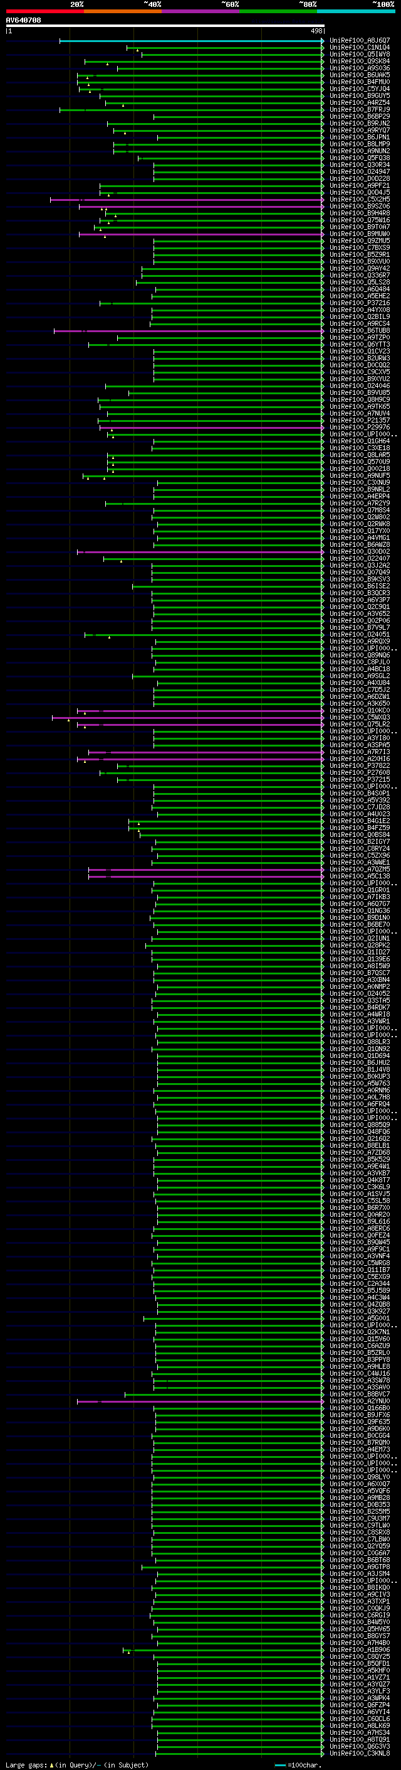
Task: Click the red 20% identity legend segment
Action: pyautogui.click(x=44, y=11)
